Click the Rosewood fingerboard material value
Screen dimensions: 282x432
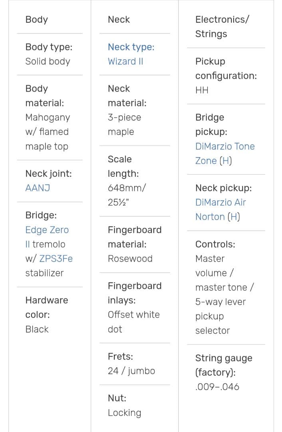[x=130, y=259]
